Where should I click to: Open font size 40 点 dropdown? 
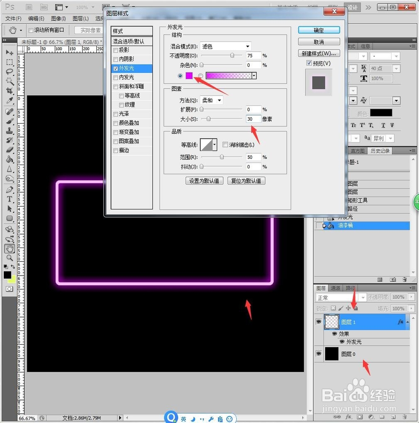[396, 69]
